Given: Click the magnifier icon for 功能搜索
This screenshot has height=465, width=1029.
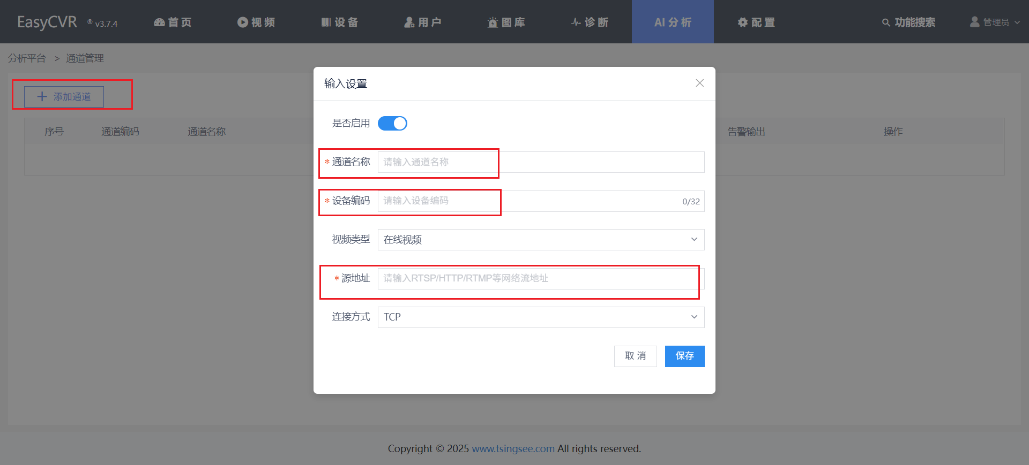Looking at the screenshot, I should 886,22.
